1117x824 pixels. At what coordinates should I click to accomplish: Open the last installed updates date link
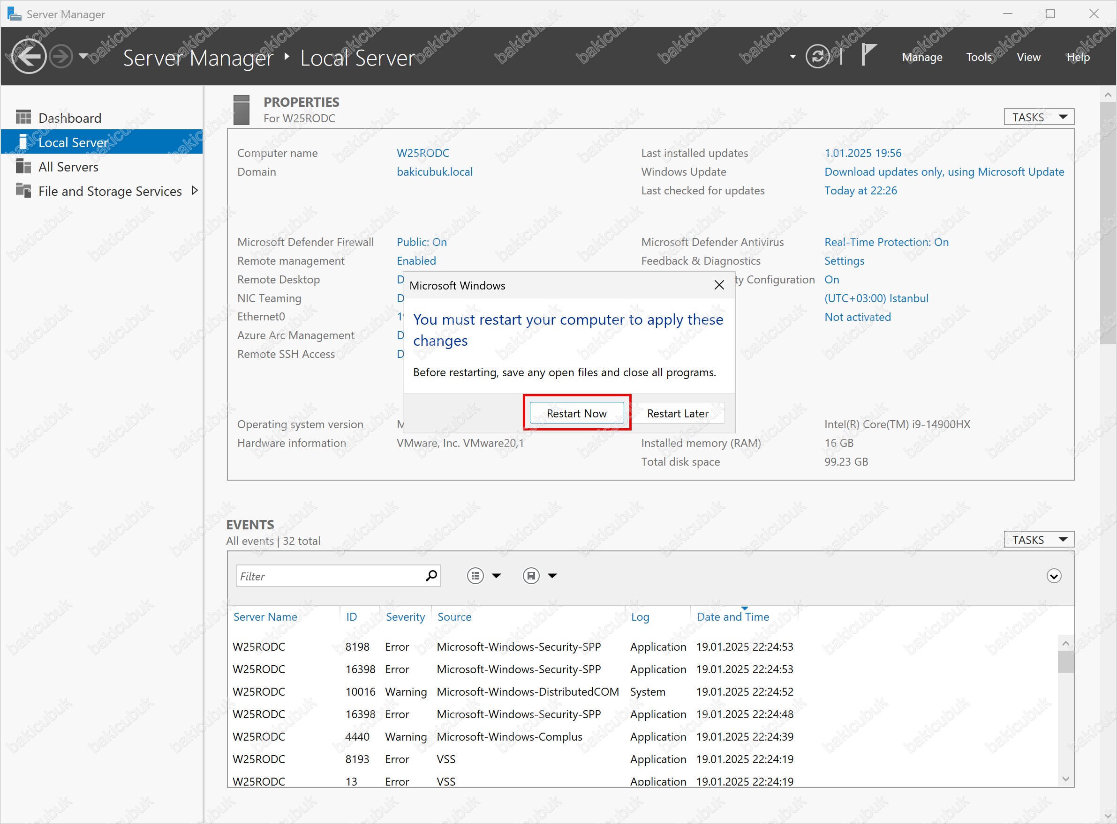pos(862,153)
